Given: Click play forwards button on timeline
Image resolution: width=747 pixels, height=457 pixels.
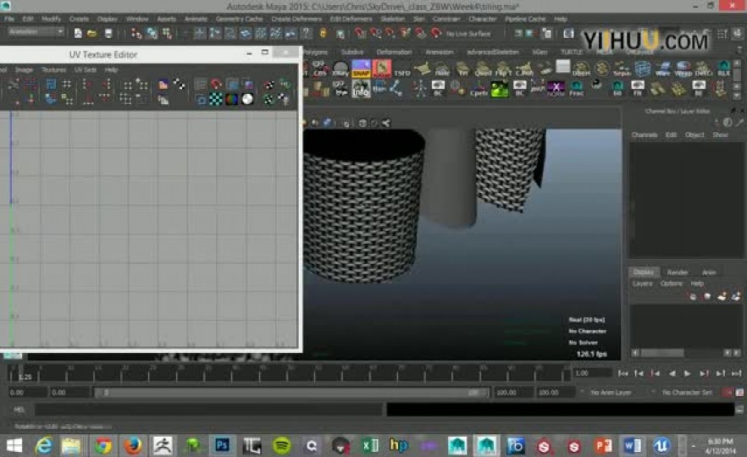Looking at the screenshot, I should click(687, 374).
